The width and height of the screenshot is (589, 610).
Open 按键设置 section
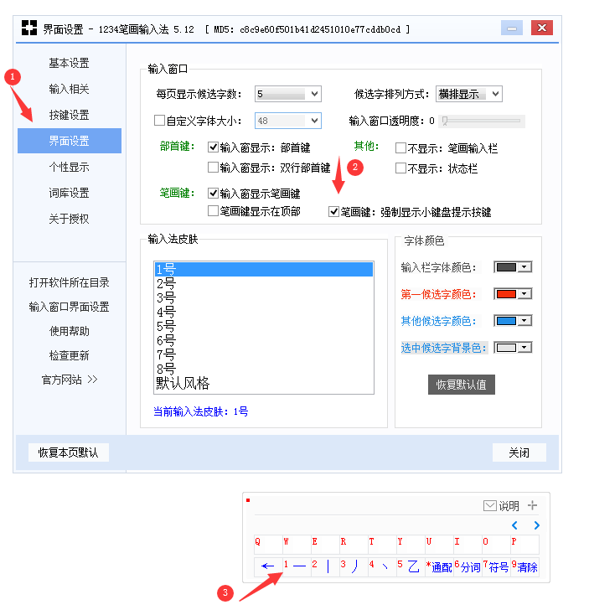point(69,115)
